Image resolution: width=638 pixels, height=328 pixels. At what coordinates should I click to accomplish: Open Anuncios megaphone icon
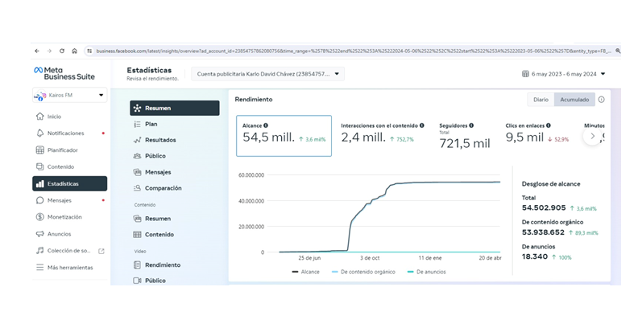pos(40,234)
